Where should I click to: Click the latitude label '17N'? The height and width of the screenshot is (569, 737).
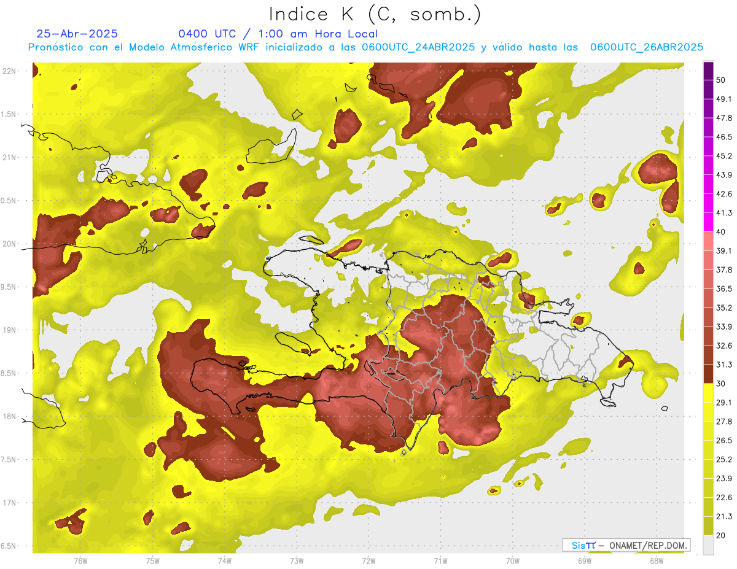click(9, 503)
